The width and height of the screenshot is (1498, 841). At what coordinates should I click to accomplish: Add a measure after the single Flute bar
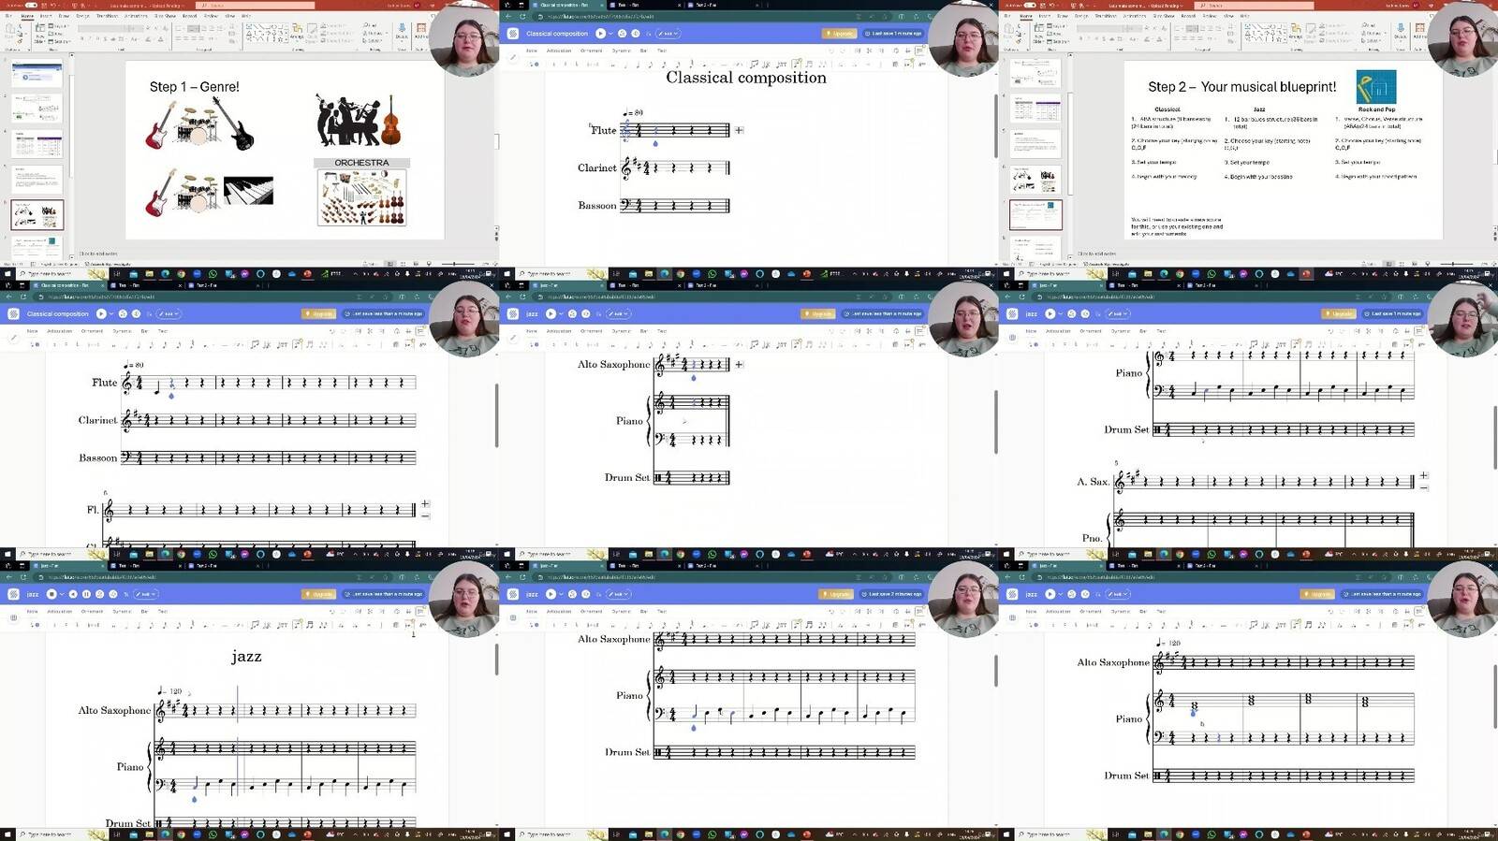[x=739, y=130]
